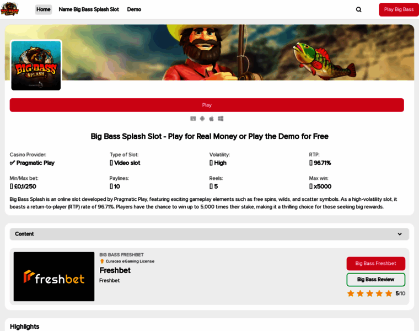Go to Home menu item
419x331 pixels.
[44, 9]
